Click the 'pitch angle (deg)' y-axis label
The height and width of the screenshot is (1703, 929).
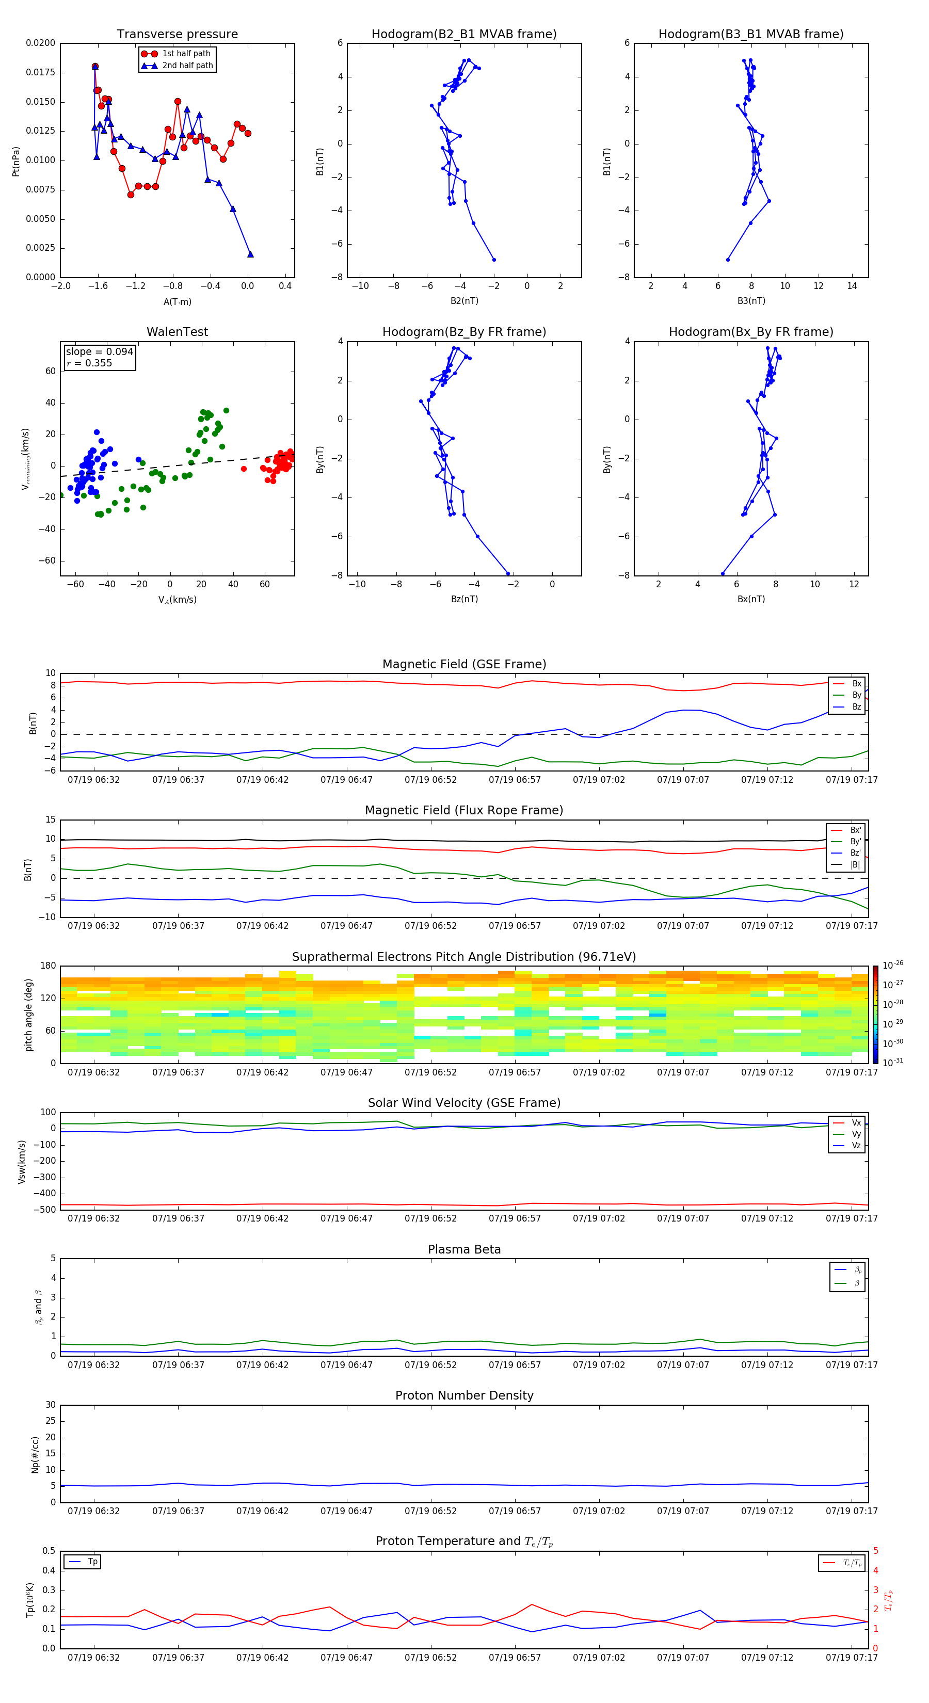tap(28, 1015)
